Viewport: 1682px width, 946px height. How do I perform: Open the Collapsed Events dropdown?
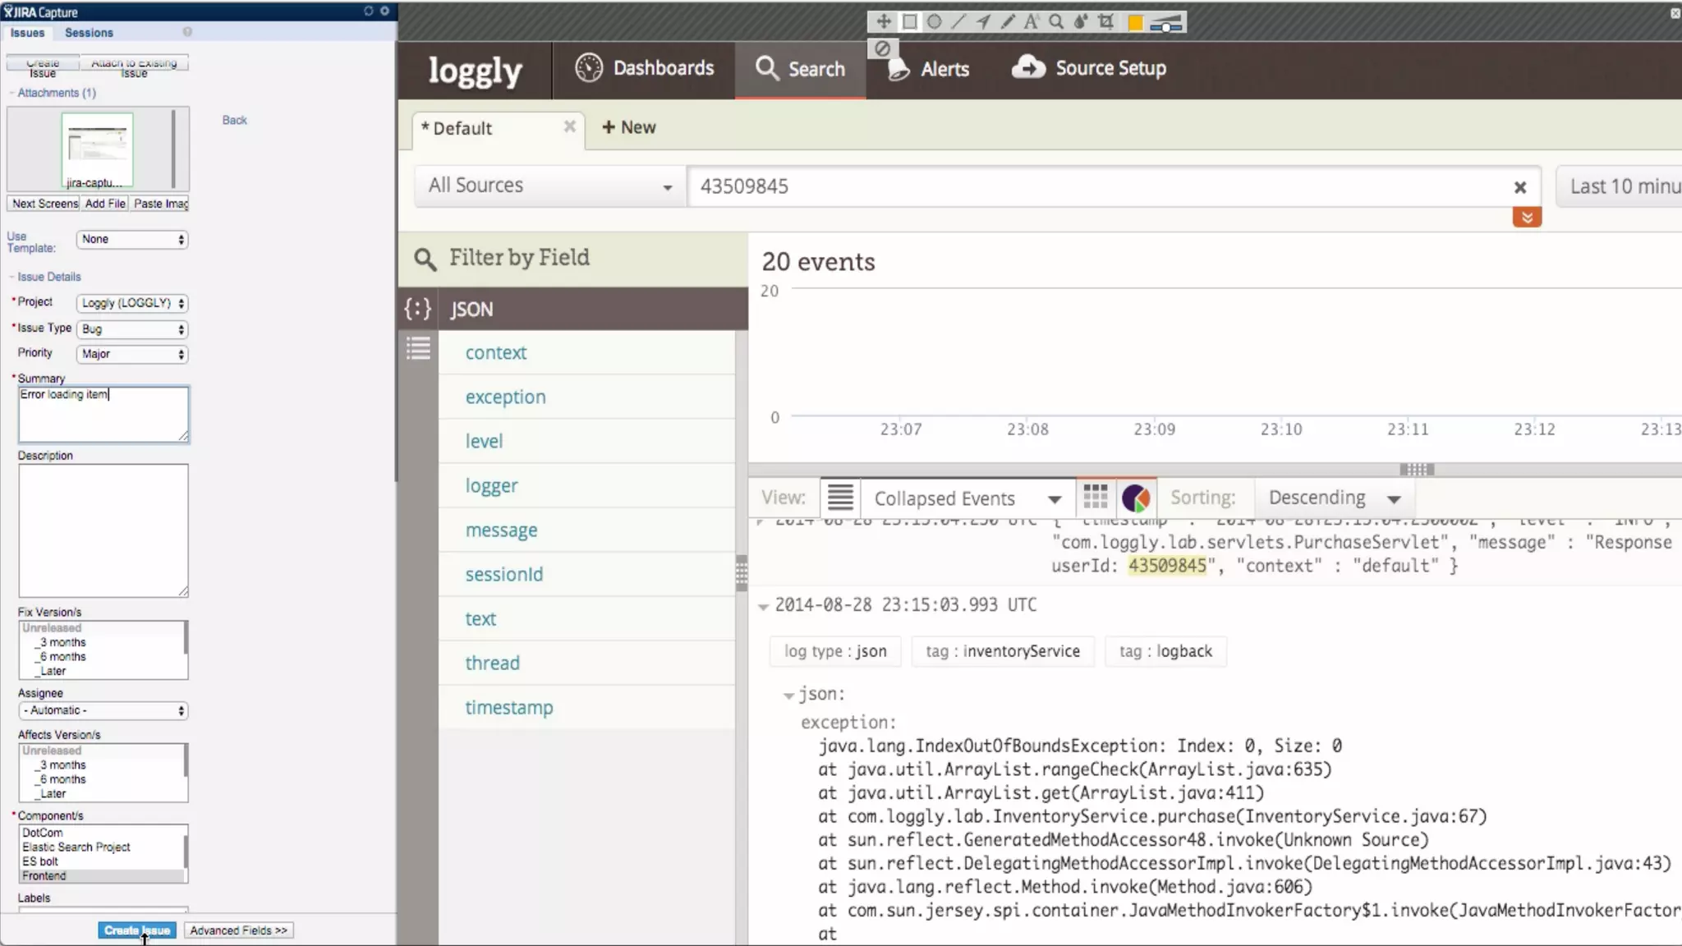tap(967, 498)
